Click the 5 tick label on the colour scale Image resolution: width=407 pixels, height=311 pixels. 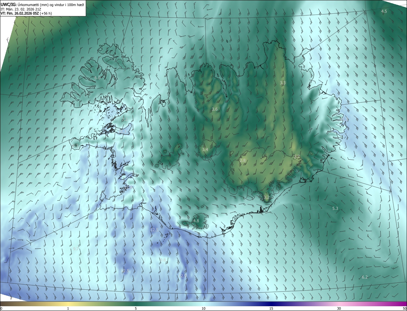tap(136, 308)
